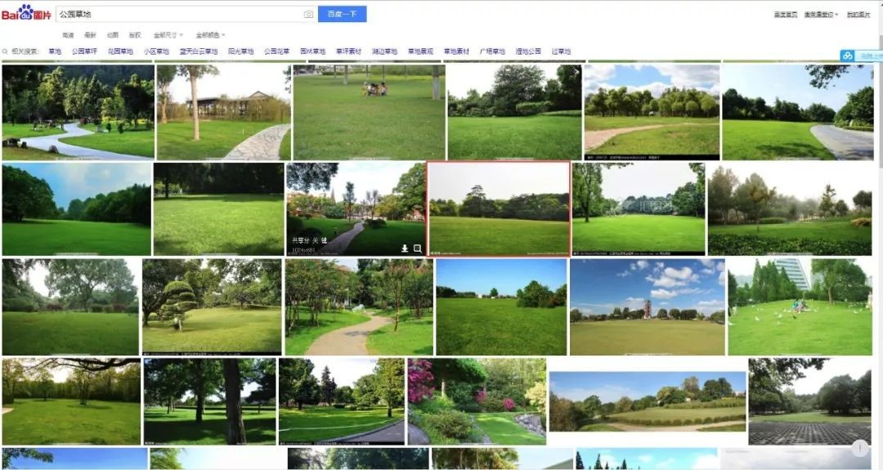Click inside the 公园草地 search field

tap(178, 14)
